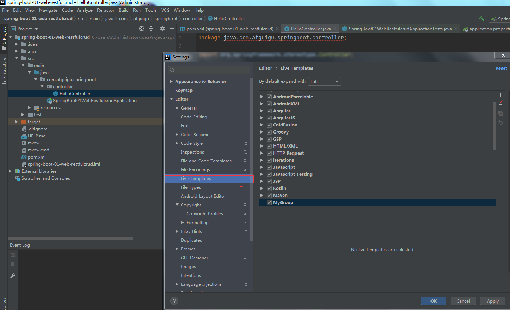Click the Settings search field
Screen dimensions: 510x310
209,70
